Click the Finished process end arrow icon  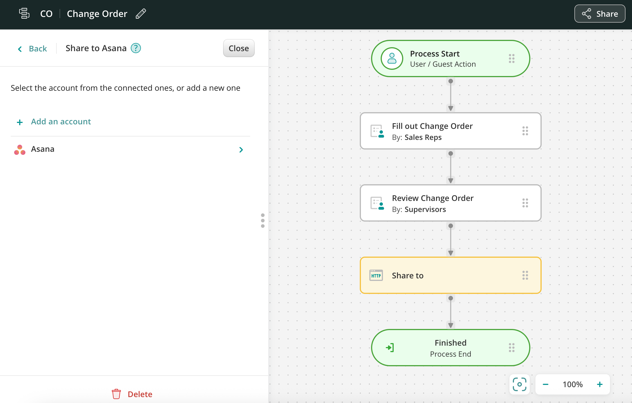click(x=390, y=348)
